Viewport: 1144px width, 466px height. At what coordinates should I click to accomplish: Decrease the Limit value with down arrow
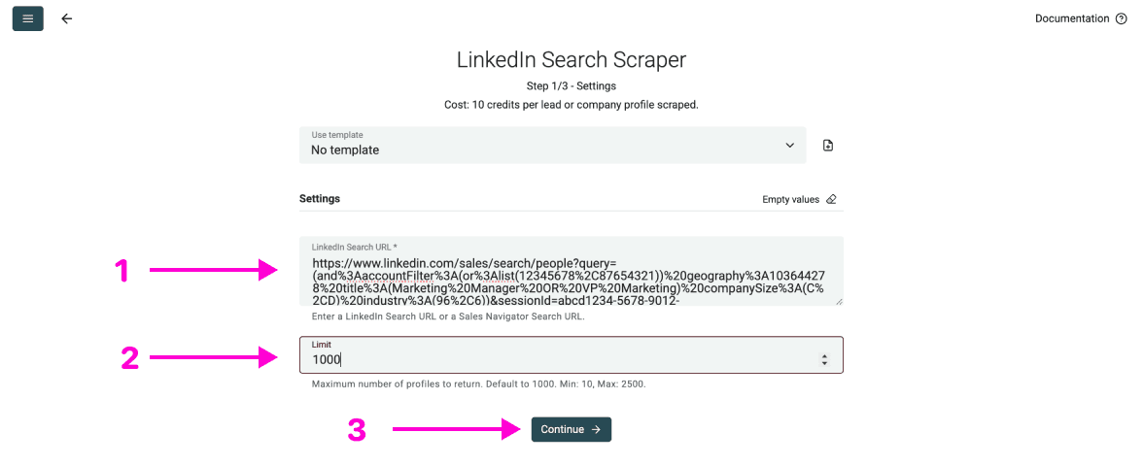tap(824, 364)
